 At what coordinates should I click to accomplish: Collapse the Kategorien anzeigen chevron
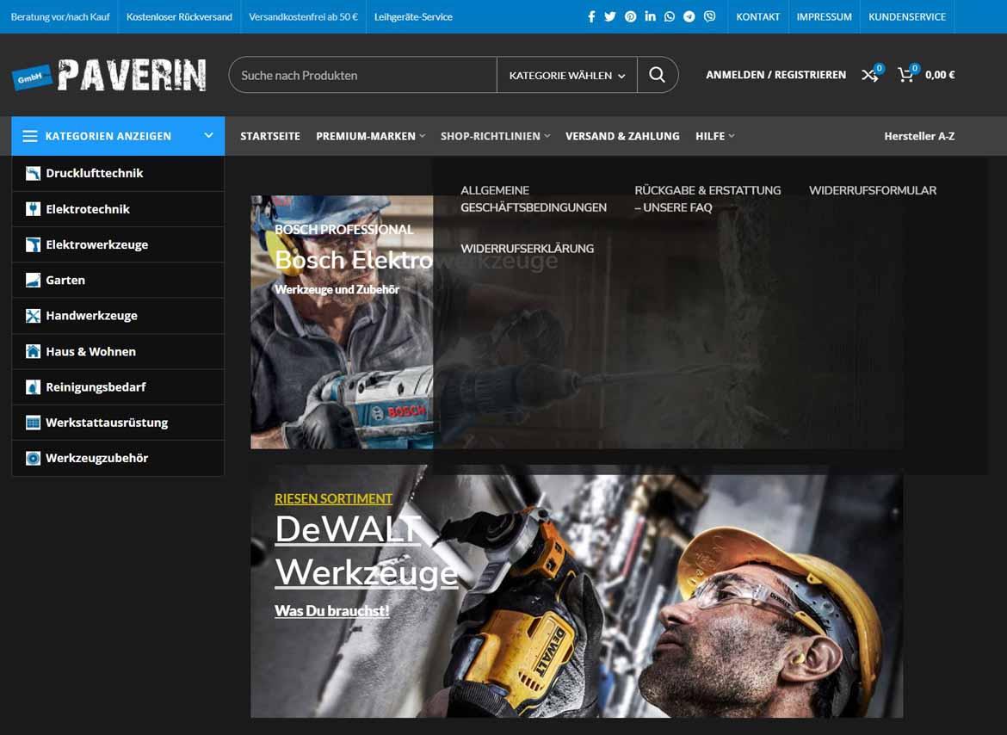[208, 135]
